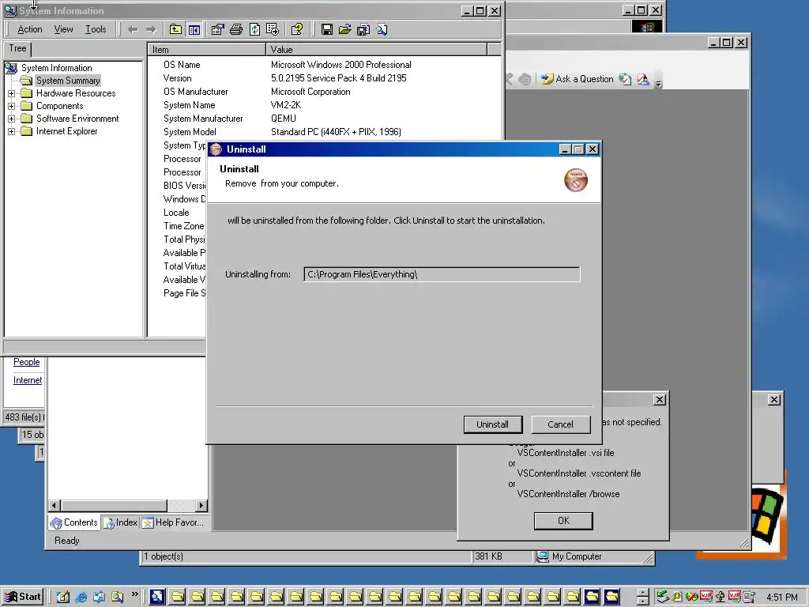The image size is (809, 607).
Task: Click the Save as Text File icon
Action: click(363, 29)
